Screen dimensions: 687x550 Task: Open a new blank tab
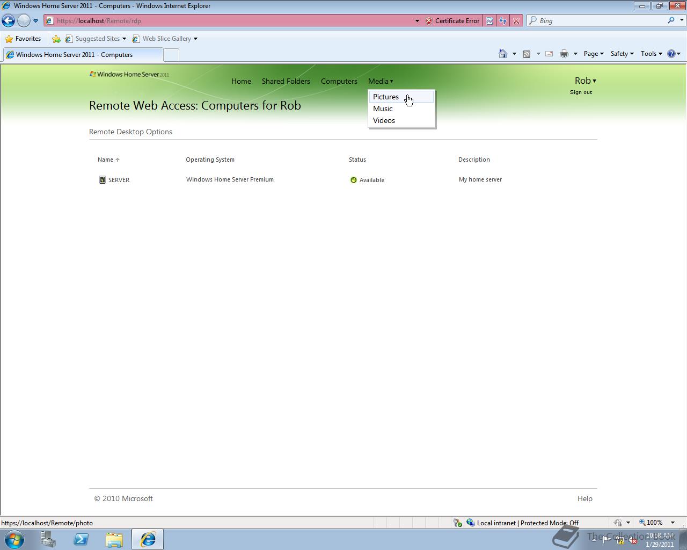click(x=171, y=55)
